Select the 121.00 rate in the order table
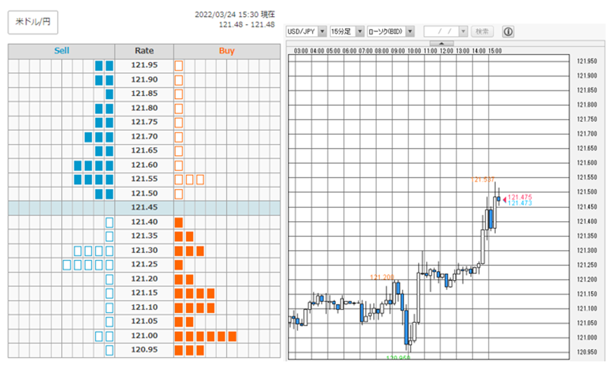The image size is (614, 368). click(144, 336)
